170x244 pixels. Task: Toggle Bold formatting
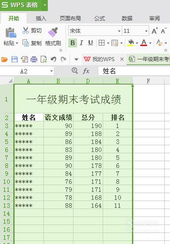coord(73,43)
